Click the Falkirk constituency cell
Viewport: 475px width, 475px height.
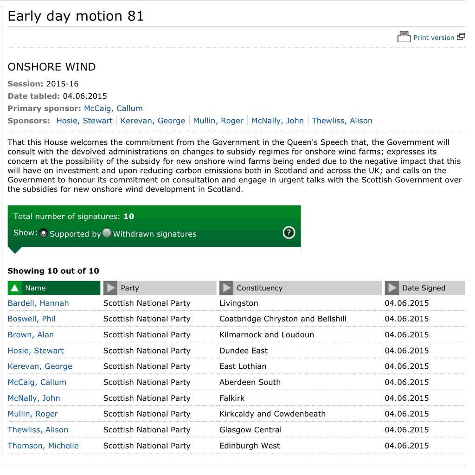tap(232, 398)
